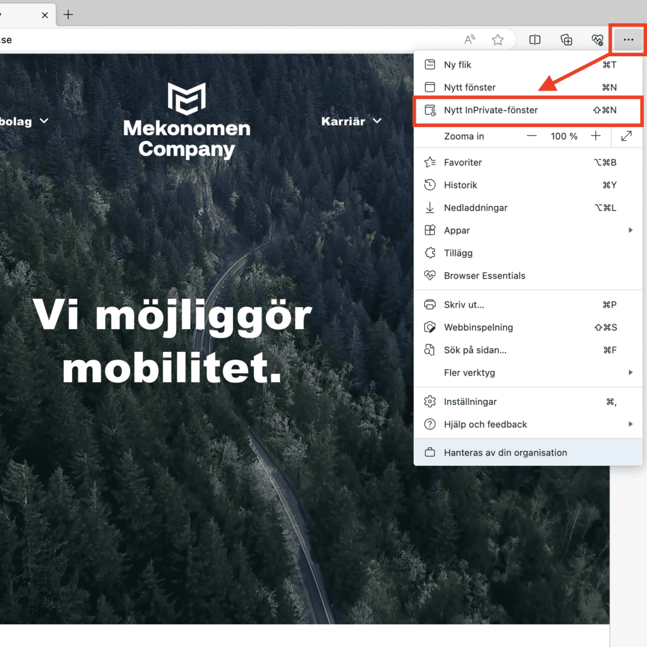Expand the Fler verktyg submenu

[630, 373]
